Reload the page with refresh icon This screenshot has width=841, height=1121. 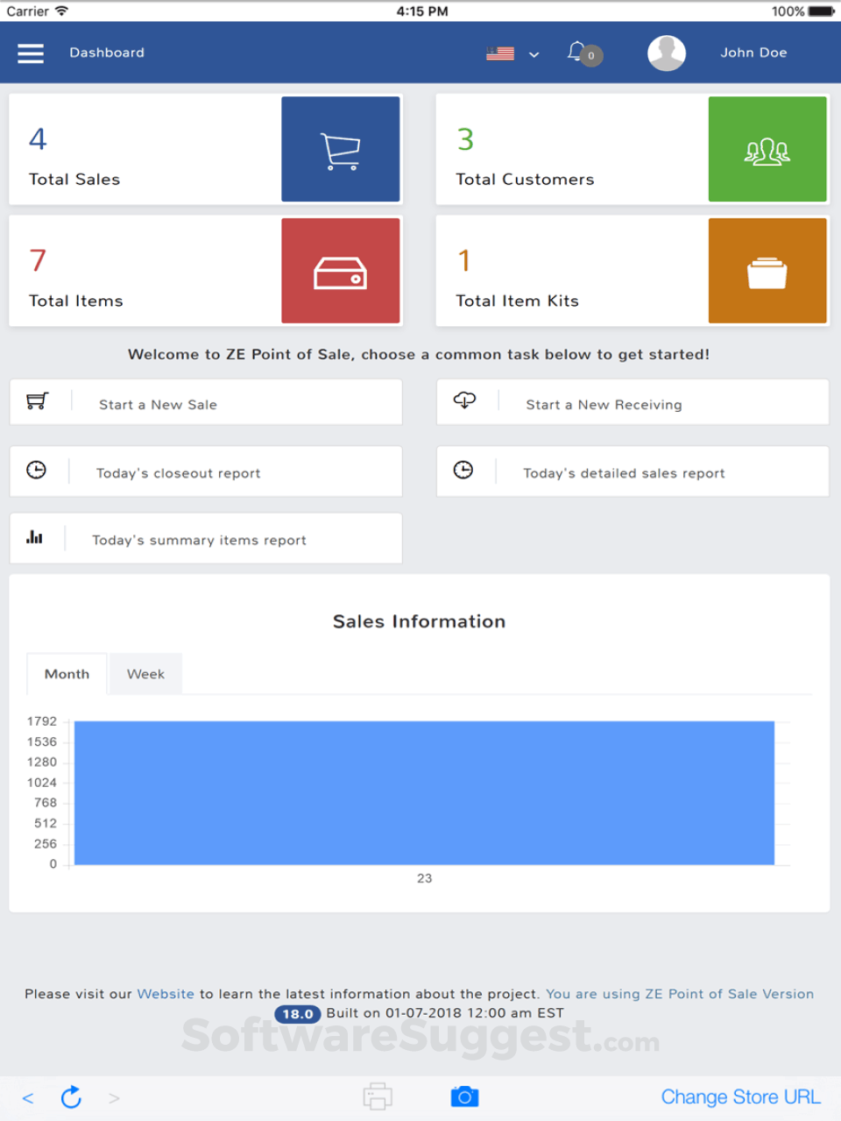tap(71, 1096)
